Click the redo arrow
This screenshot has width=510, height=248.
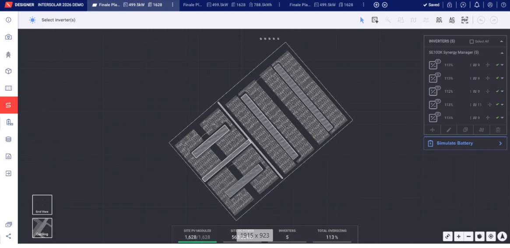coord(494,20)
